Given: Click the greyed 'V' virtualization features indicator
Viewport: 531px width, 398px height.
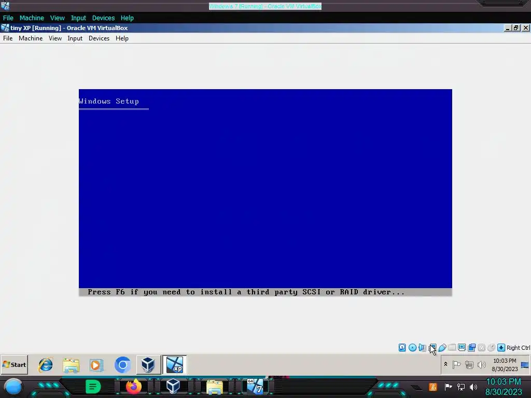Looking at the screenshot, I should [481, 348].
